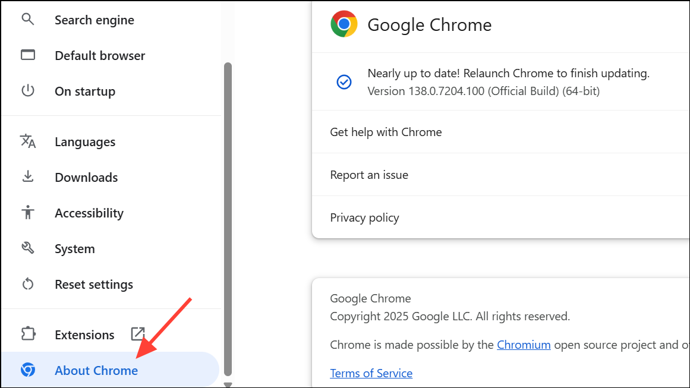
Task: Select the About Chrome menu item
Action: 96,370
